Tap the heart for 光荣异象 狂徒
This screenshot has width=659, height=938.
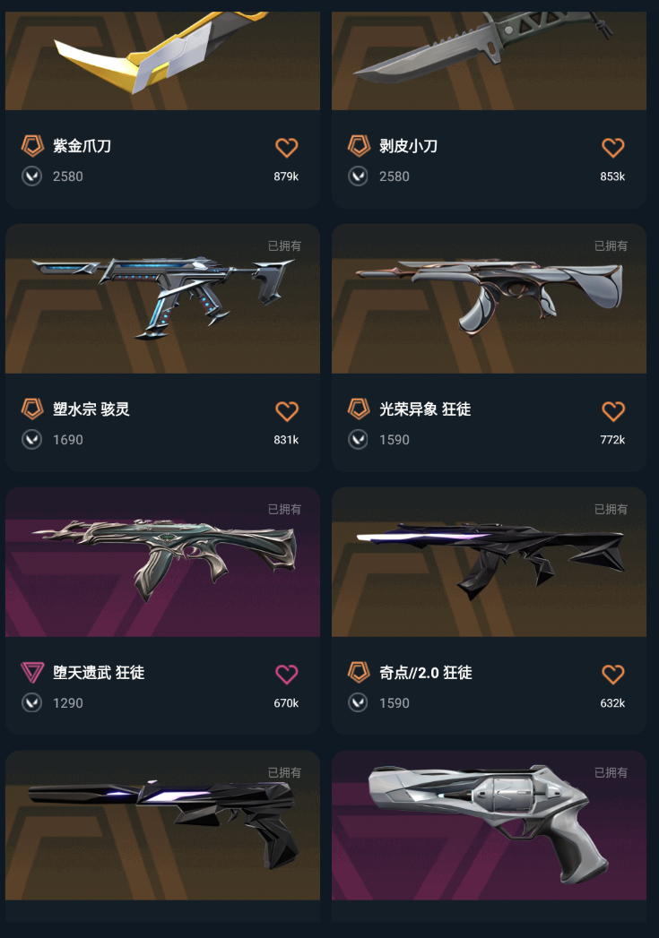coord(613,411)
